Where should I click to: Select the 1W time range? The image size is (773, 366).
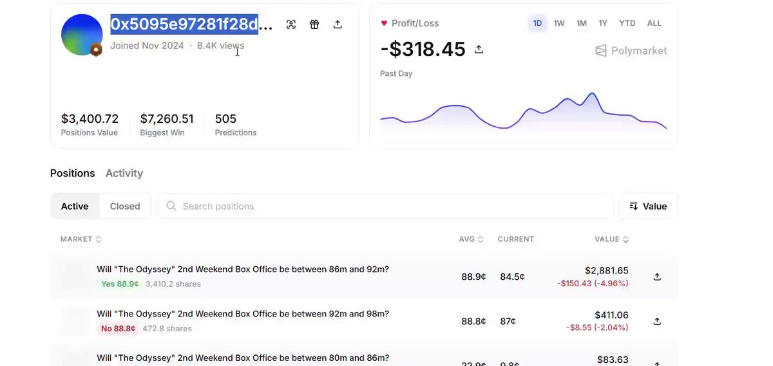(x=559, y=23)
